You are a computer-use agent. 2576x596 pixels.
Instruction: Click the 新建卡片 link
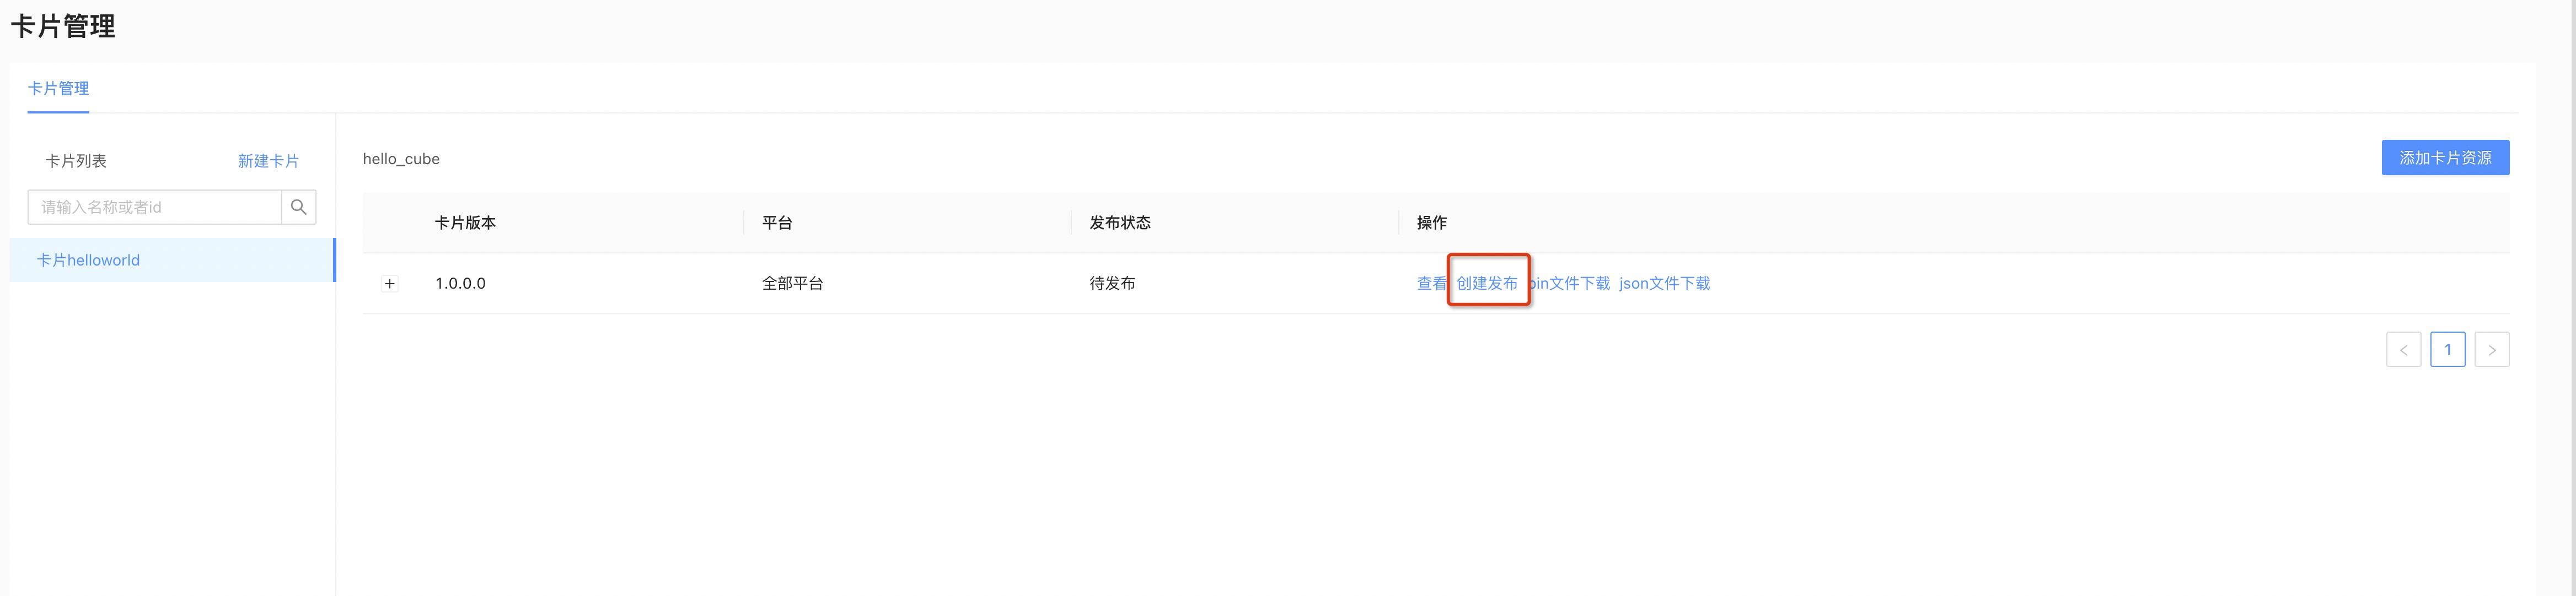point(268,161)
